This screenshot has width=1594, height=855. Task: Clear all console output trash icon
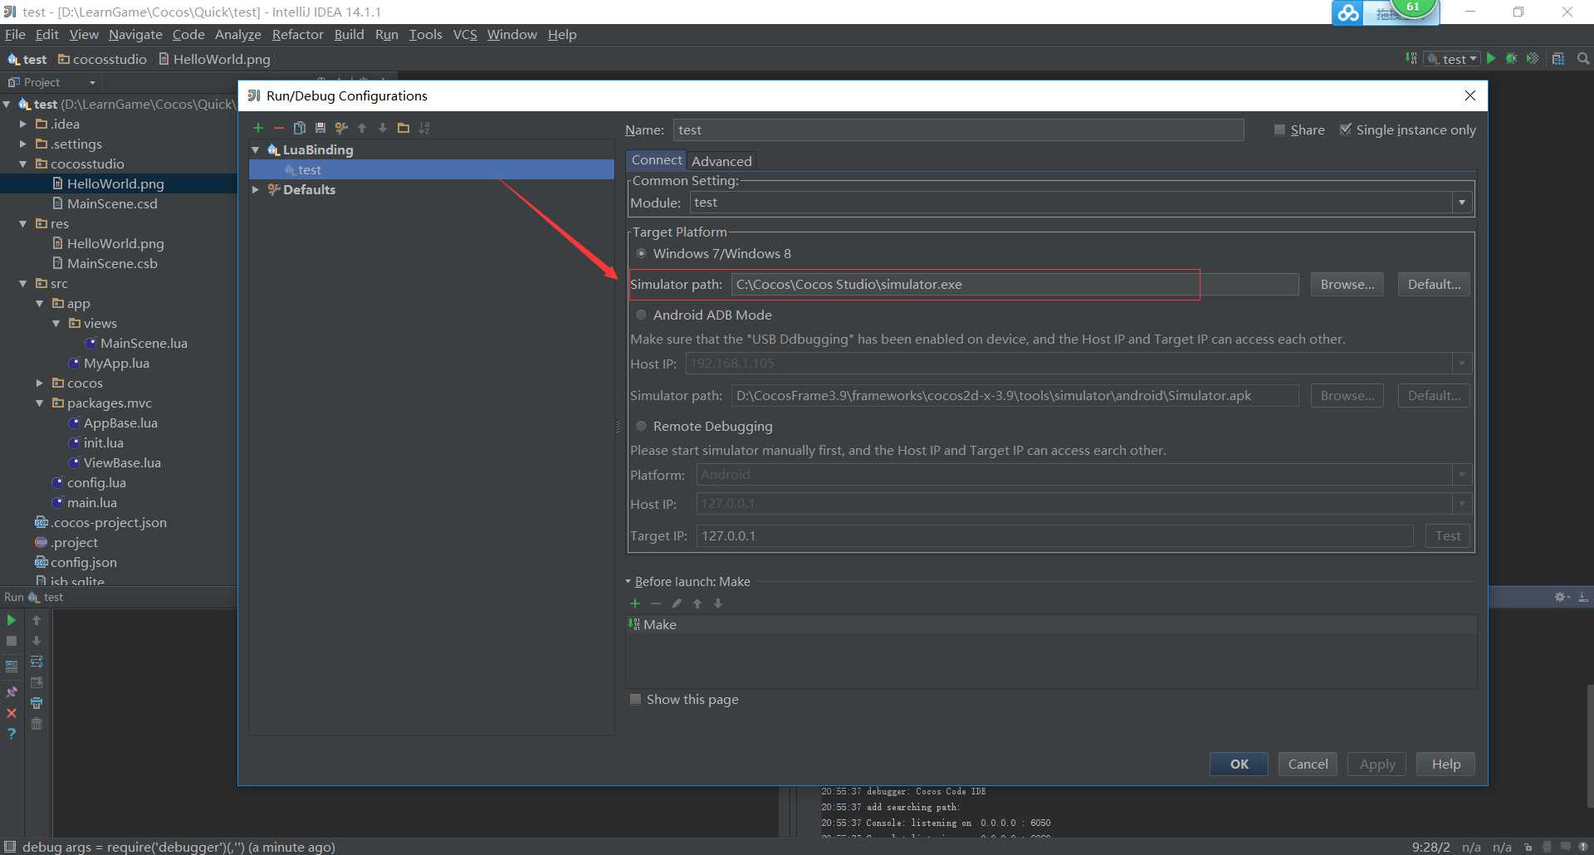point(37,724)
